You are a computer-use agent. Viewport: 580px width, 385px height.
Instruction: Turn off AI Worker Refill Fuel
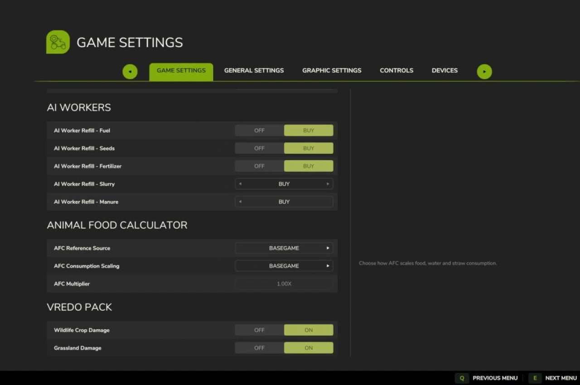pyautogui.click(x=259, y=130)
